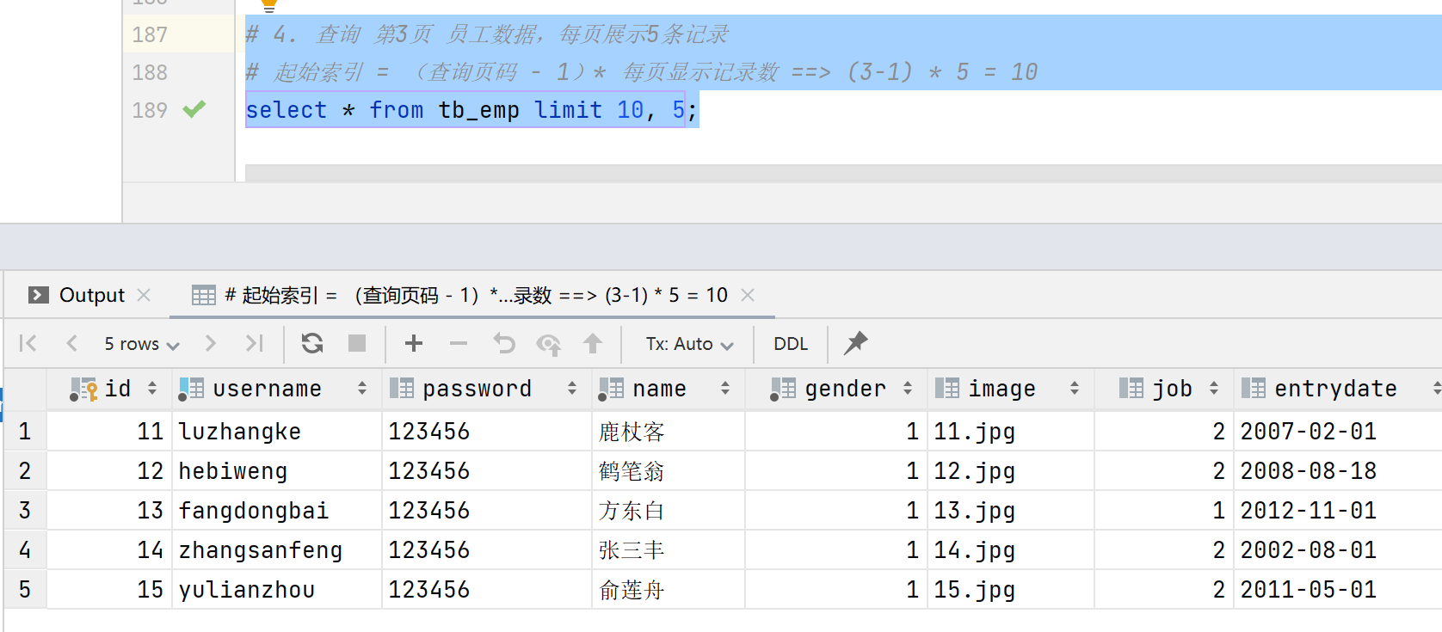This screenshot has height=632, width=1442.
Task: Click the 2008-08-18 entrydate cell
Action: click(1338, 470)
